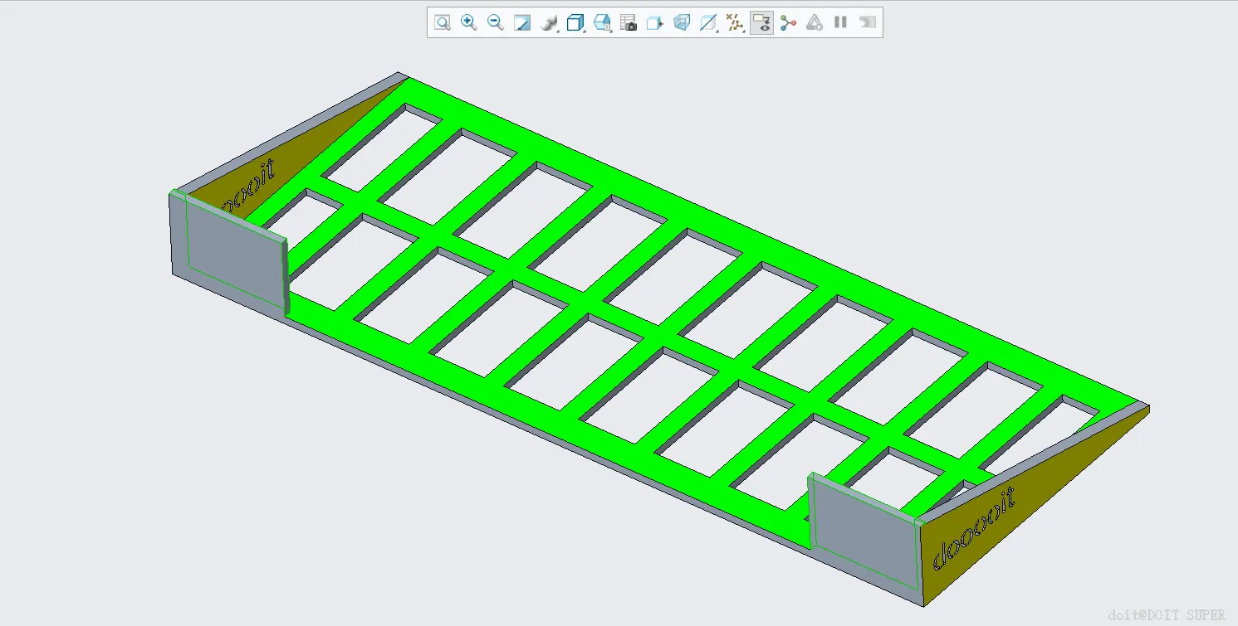
Task: Click the cube with arrow view icon
Action: 655,22
